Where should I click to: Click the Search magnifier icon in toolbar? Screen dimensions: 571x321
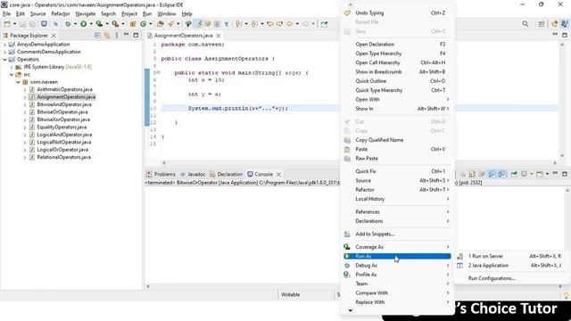tap(525, 24)
